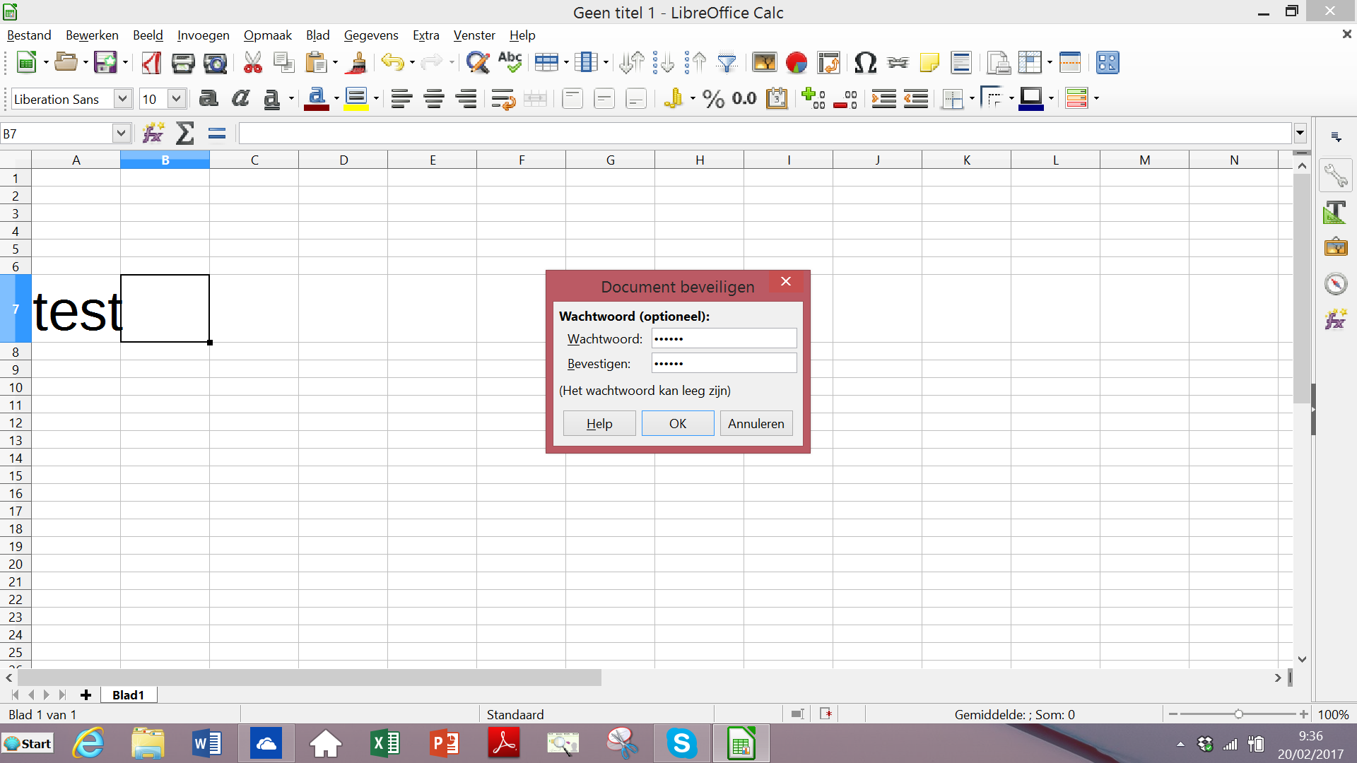Image resolution: width=1357 pixels, height=763 pixels.
Task: Click the Cut scissors icon
Action: point(252,63)
